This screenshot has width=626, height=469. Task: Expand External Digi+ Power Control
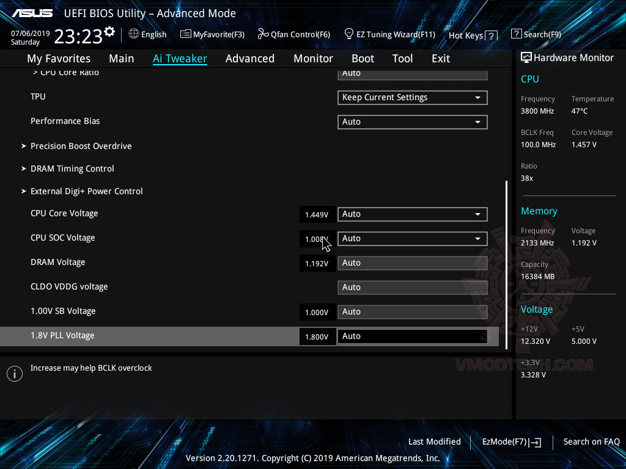(x=86, y=191)
